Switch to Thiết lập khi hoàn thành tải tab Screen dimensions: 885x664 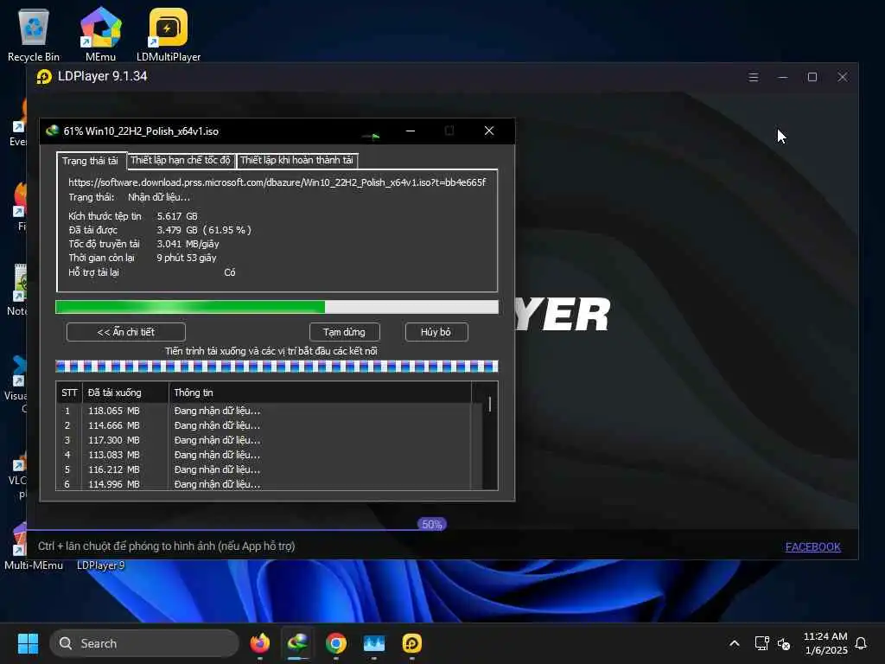tap(297, 160)
